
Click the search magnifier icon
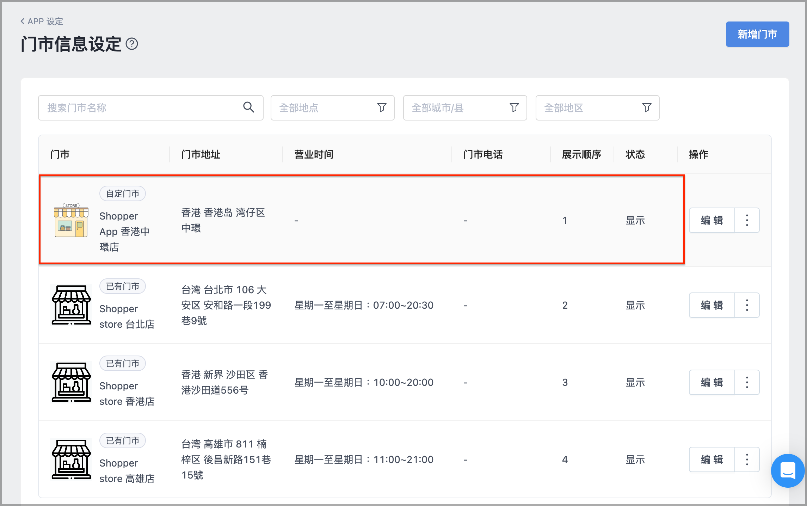(249, 107)
